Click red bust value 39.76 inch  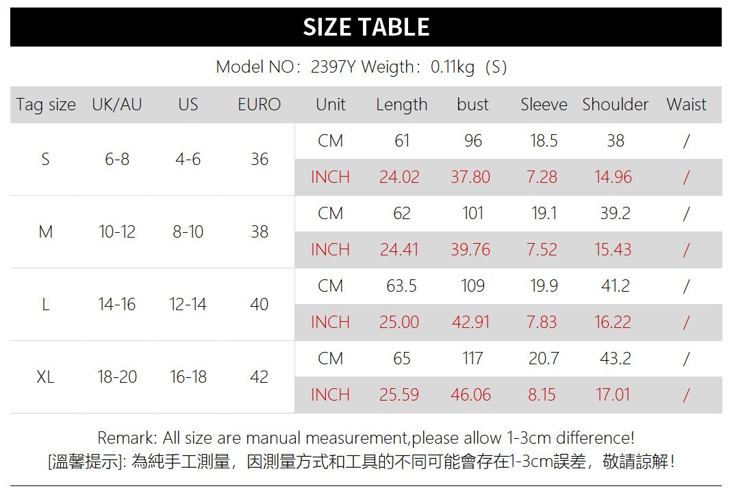(x=470, y=250)
